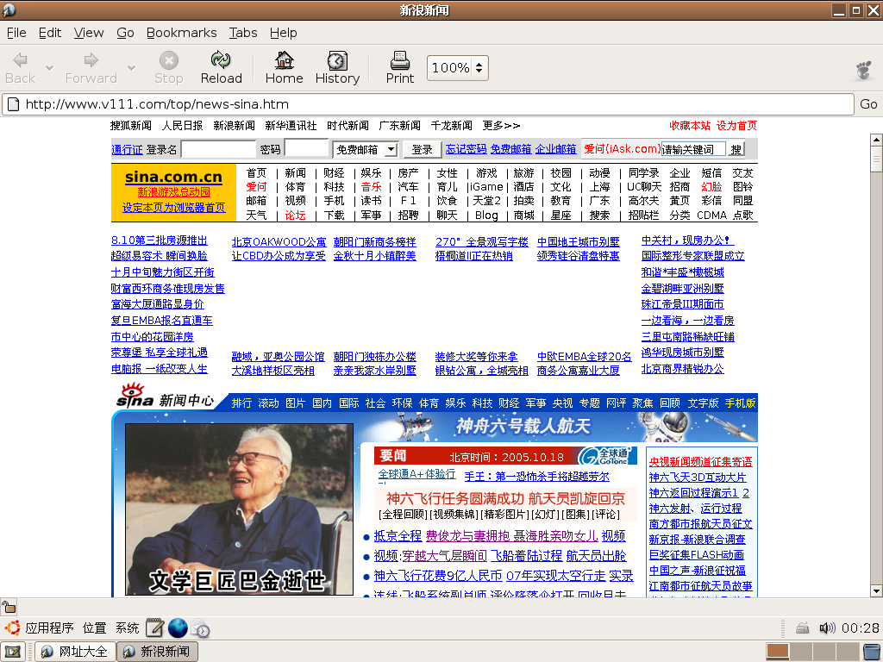Open the 人民日报 link
The width and height of the screenshot is (883, 662).
(x=183, y=126)
